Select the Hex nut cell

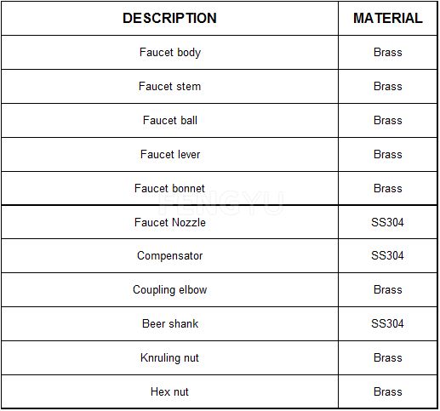169,392
